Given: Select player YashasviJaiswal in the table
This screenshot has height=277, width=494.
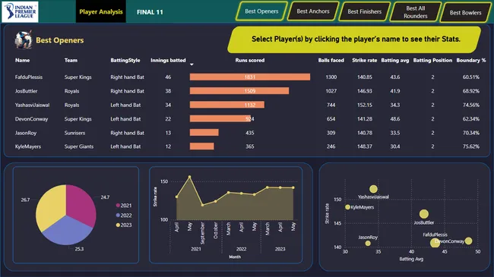Looking at the screenshot, I should pyautogui.click(x=32, y=105).
